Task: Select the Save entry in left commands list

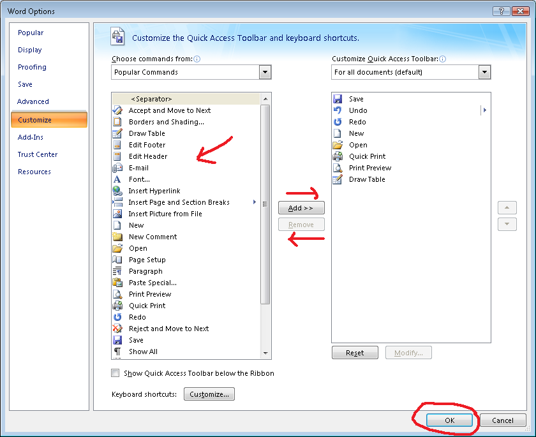Action: click(x=186, y=340)
